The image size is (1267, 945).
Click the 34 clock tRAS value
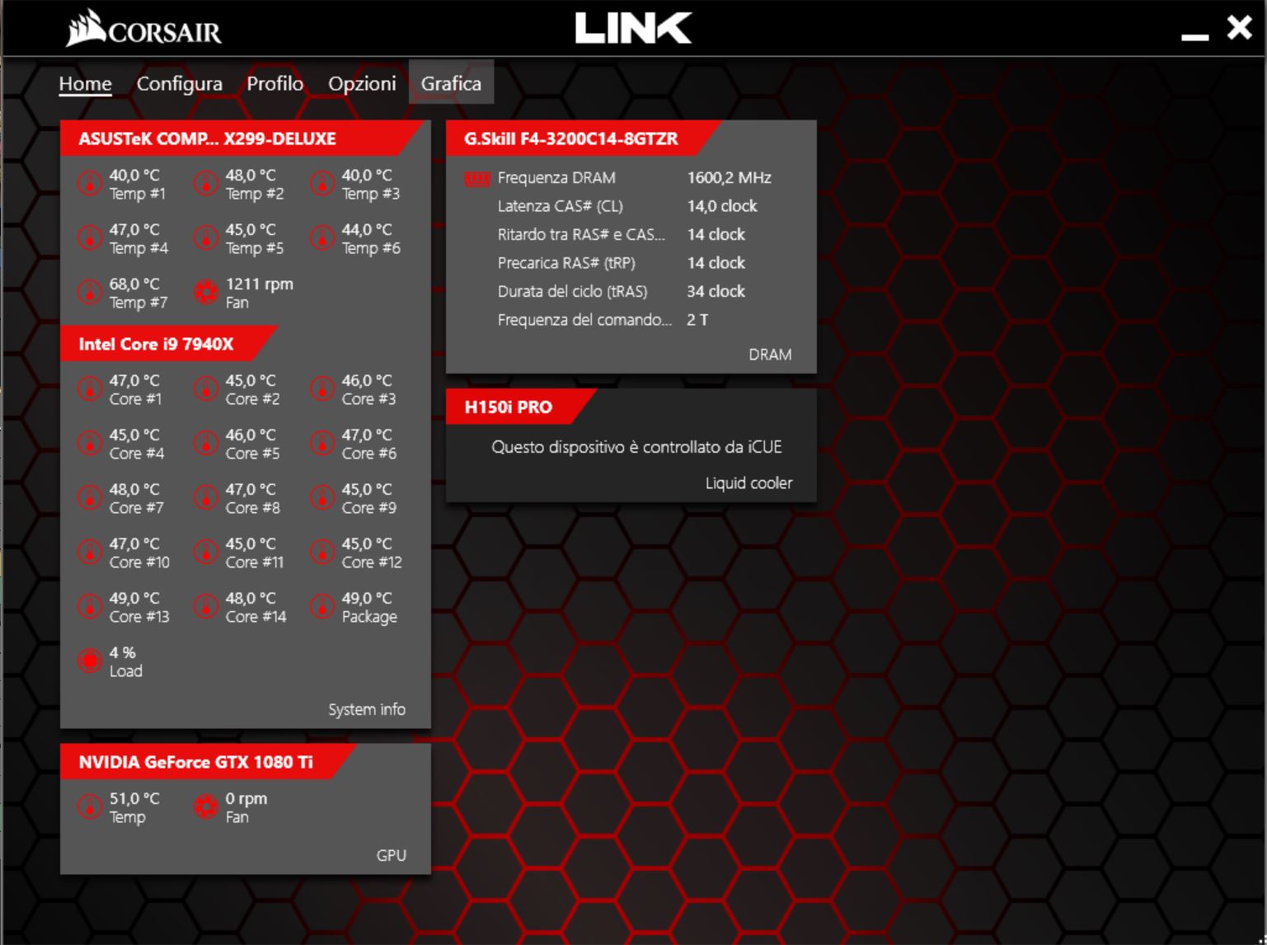(716, 291)
